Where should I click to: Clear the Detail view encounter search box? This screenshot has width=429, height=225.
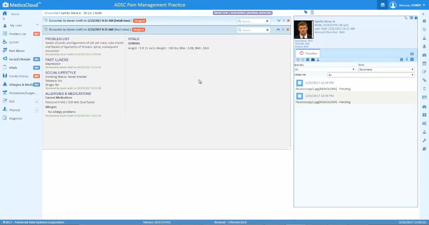pyautogui.click(x=267, y=21)
